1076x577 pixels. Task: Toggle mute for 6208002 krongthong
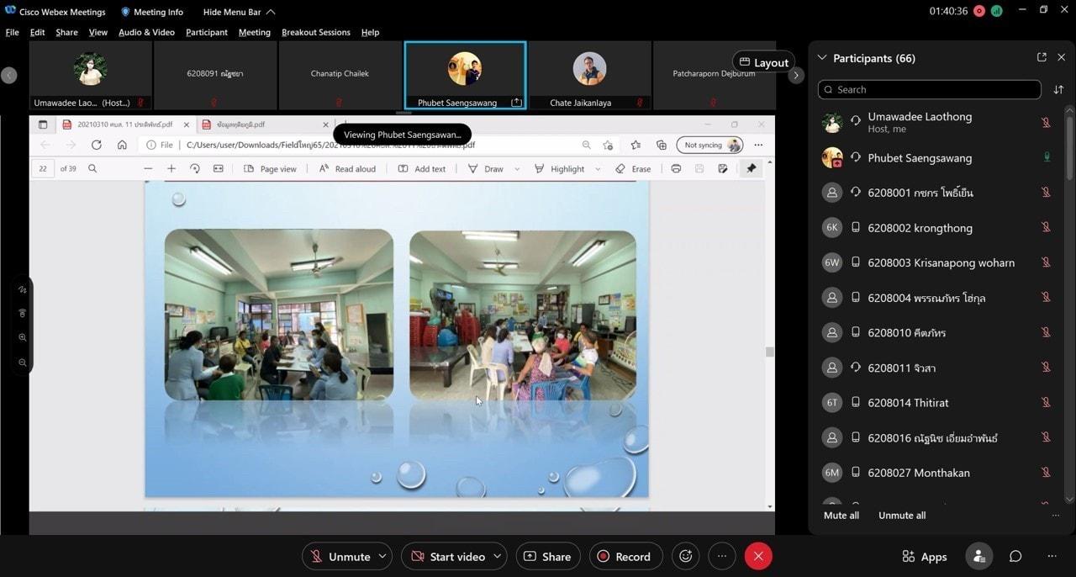click(1046, 227)
